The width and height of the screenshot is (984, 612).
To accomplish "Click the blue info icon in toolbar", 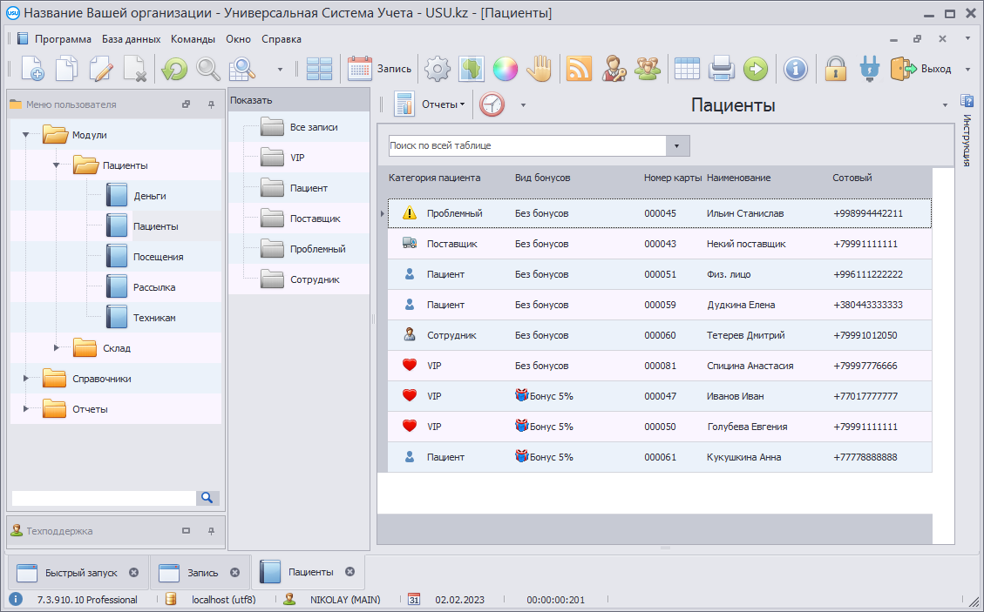I will (x=795, y=69).
